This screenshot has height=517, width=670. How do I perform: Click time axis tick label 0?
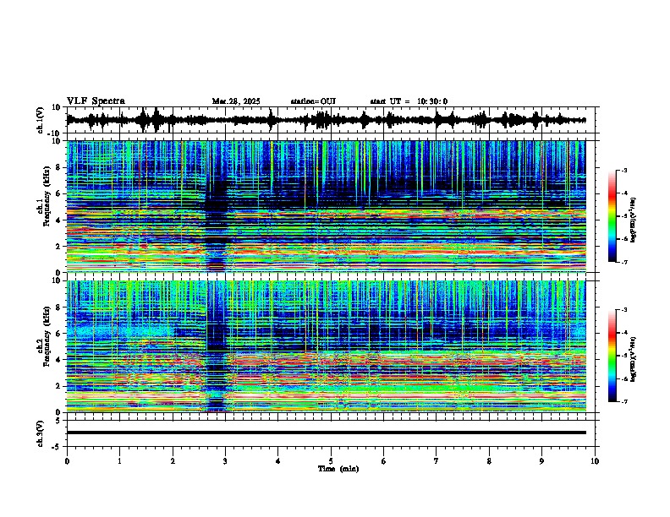click(x=67, y=461)
